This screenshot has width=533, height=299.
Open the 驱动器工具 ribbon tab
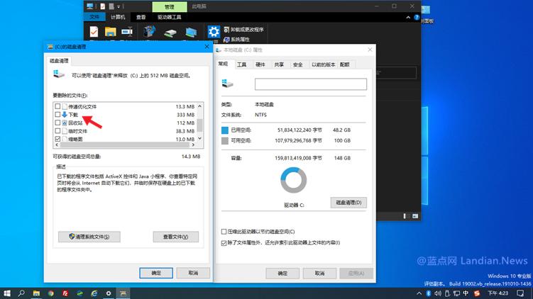point(170,17)
